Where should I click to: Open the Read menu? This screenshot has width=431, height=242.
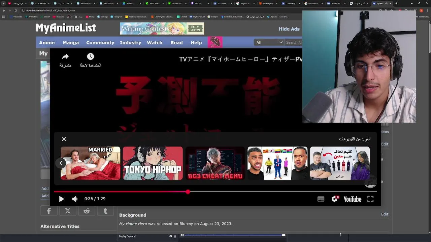(176, 42)
